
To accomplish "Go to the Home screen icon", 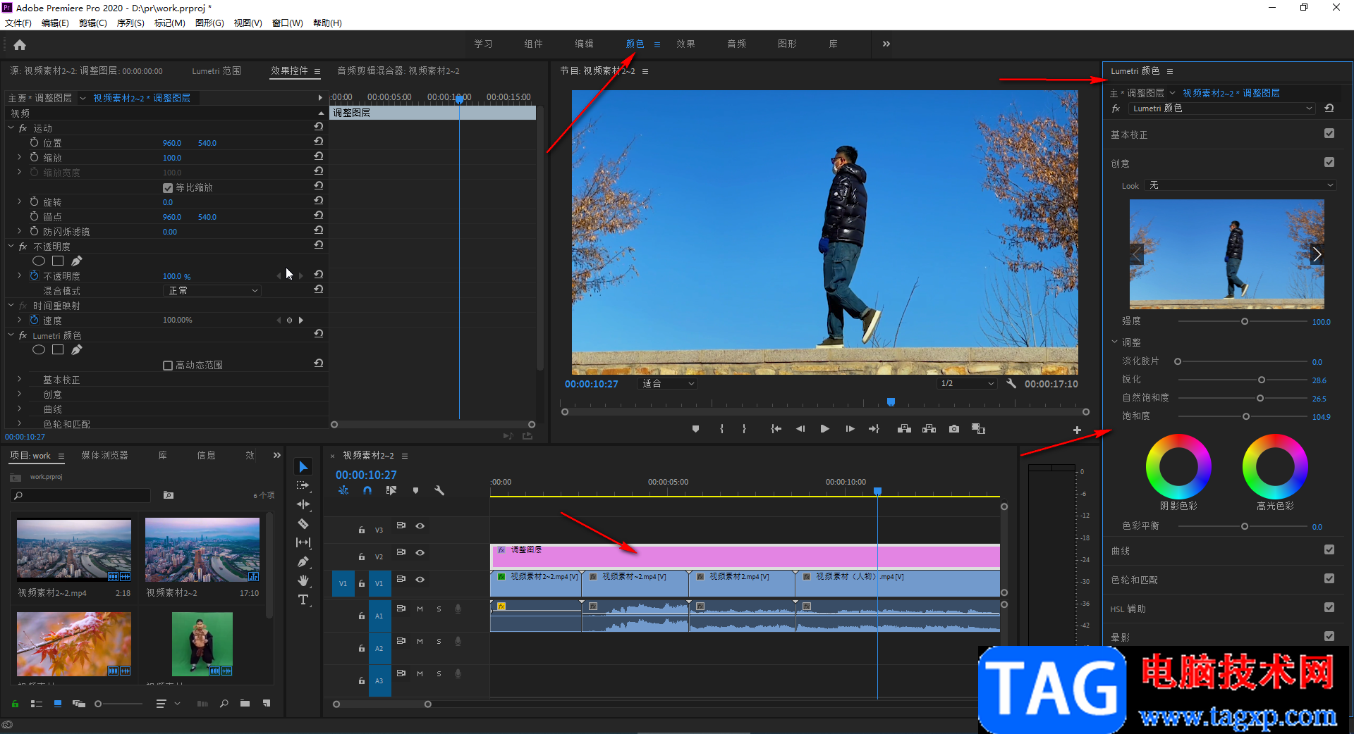I will [x=20, y=45].
